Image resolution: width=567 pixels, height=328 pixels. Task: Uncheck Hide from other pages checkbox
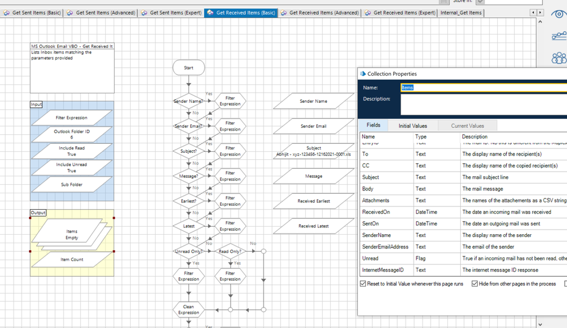pyautogui.click(x=474, y=284)
